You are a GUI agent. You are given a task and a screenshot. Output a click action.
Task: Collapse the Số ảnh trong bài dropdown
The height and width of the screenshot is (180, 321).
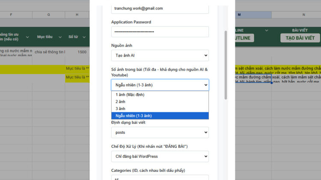(x=160, y=85)
